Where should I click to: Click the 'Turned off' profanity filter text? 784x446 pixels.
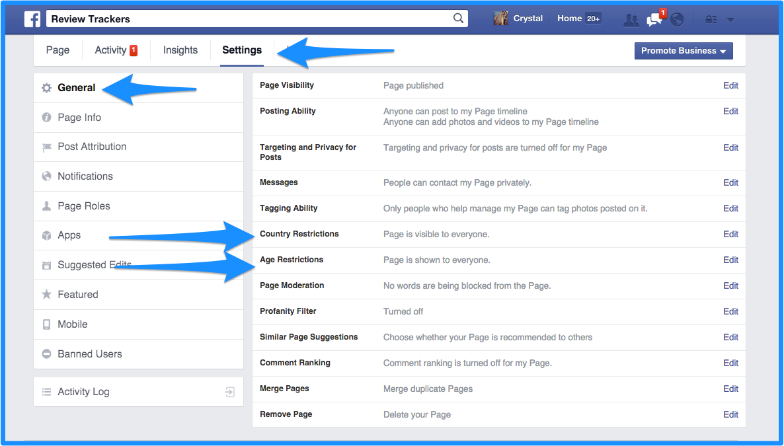403,311
